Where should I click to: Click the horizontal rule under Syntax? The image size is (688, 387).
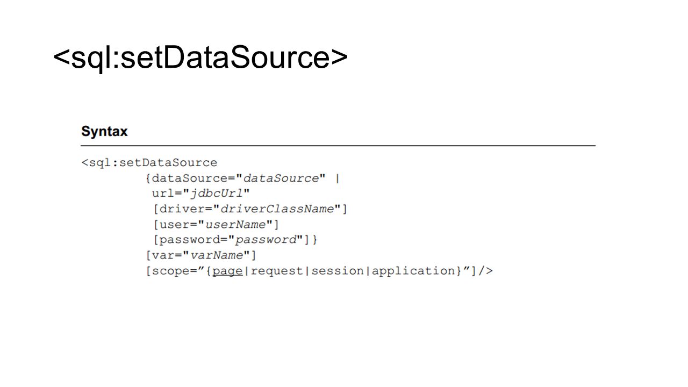click(338, 146)
